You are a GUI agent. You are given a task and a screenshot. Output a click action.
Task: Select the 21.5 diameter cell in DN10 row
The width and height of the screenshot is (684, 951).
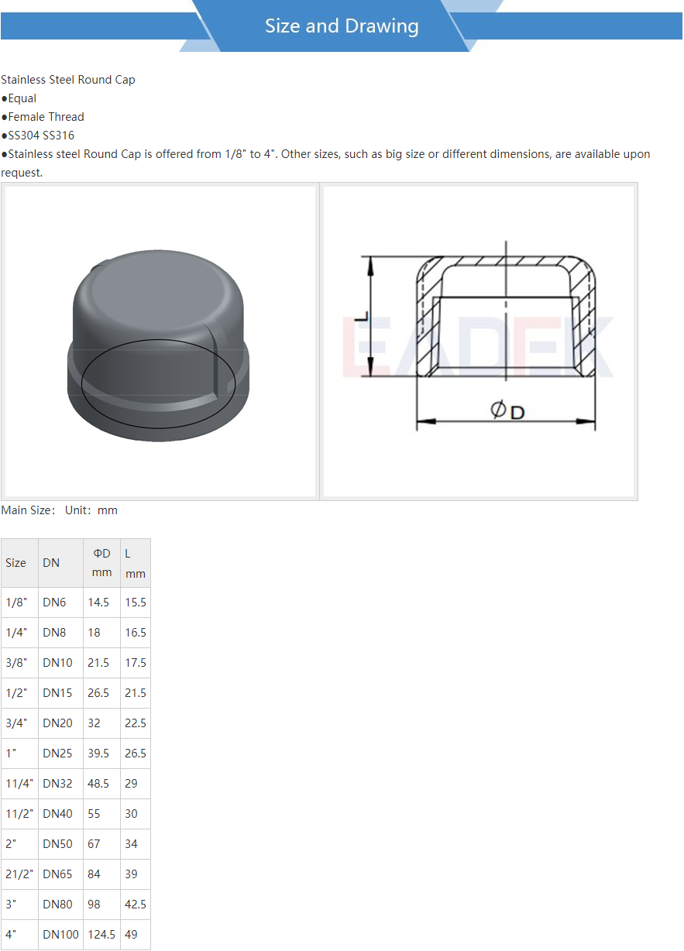point(102,663)
